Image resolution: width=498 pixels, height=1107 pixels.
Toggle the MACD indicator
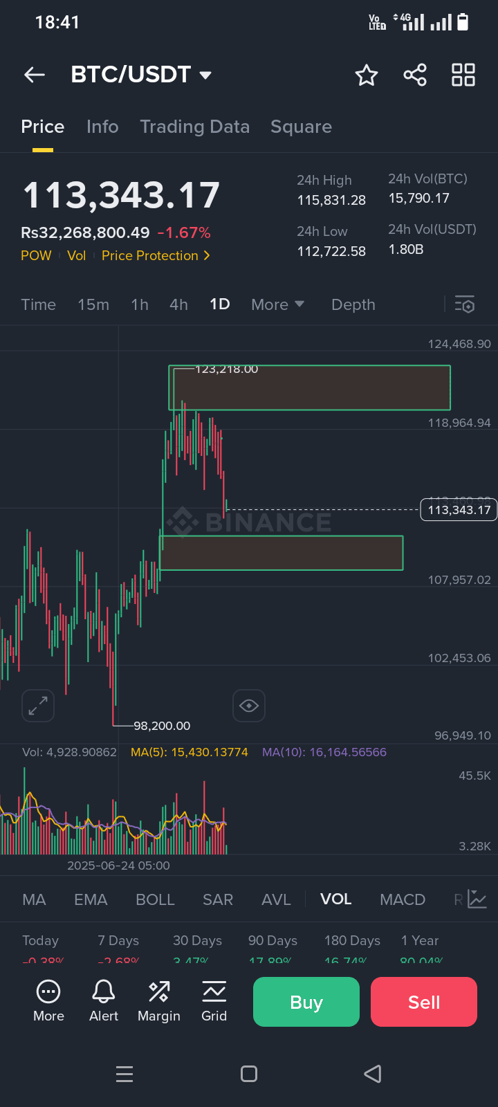point(403,899)
